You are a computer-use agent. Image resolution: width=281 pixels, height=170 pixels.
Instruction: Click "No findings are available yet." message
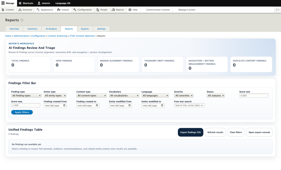(x=27, y=144)
